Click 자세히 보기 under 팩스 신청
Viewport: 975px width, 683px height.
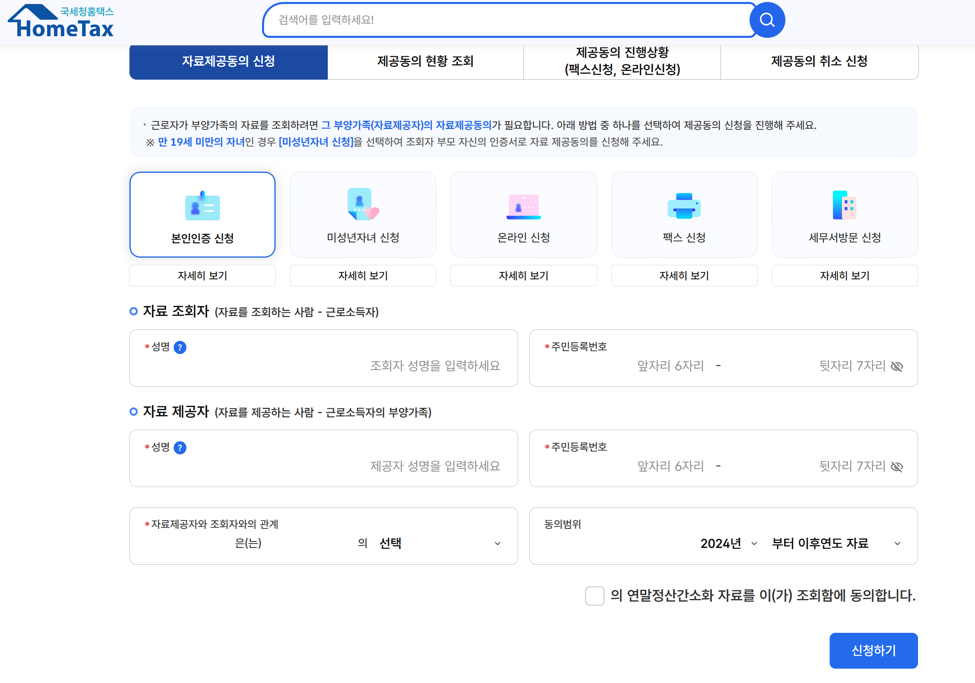[x=684, y=276]
